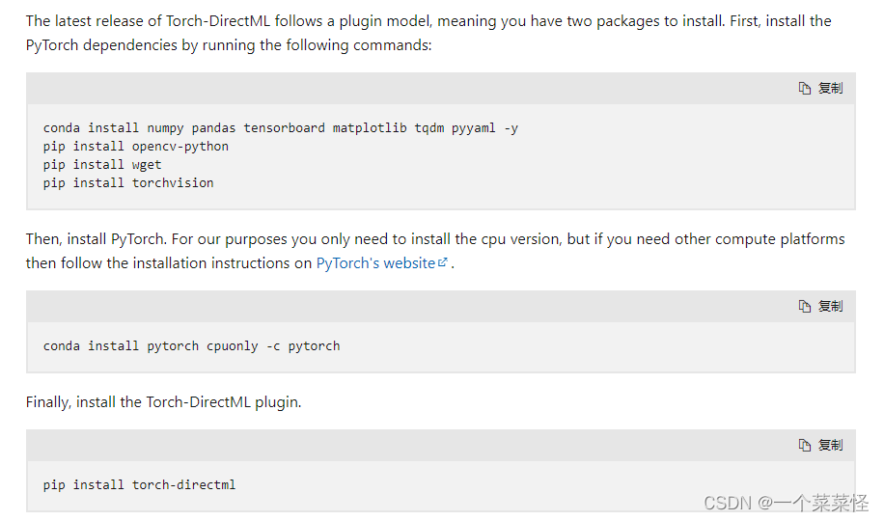Click the -c pytorch channel argument
Viewport: 884px width, 521px height.
[303, 346]
